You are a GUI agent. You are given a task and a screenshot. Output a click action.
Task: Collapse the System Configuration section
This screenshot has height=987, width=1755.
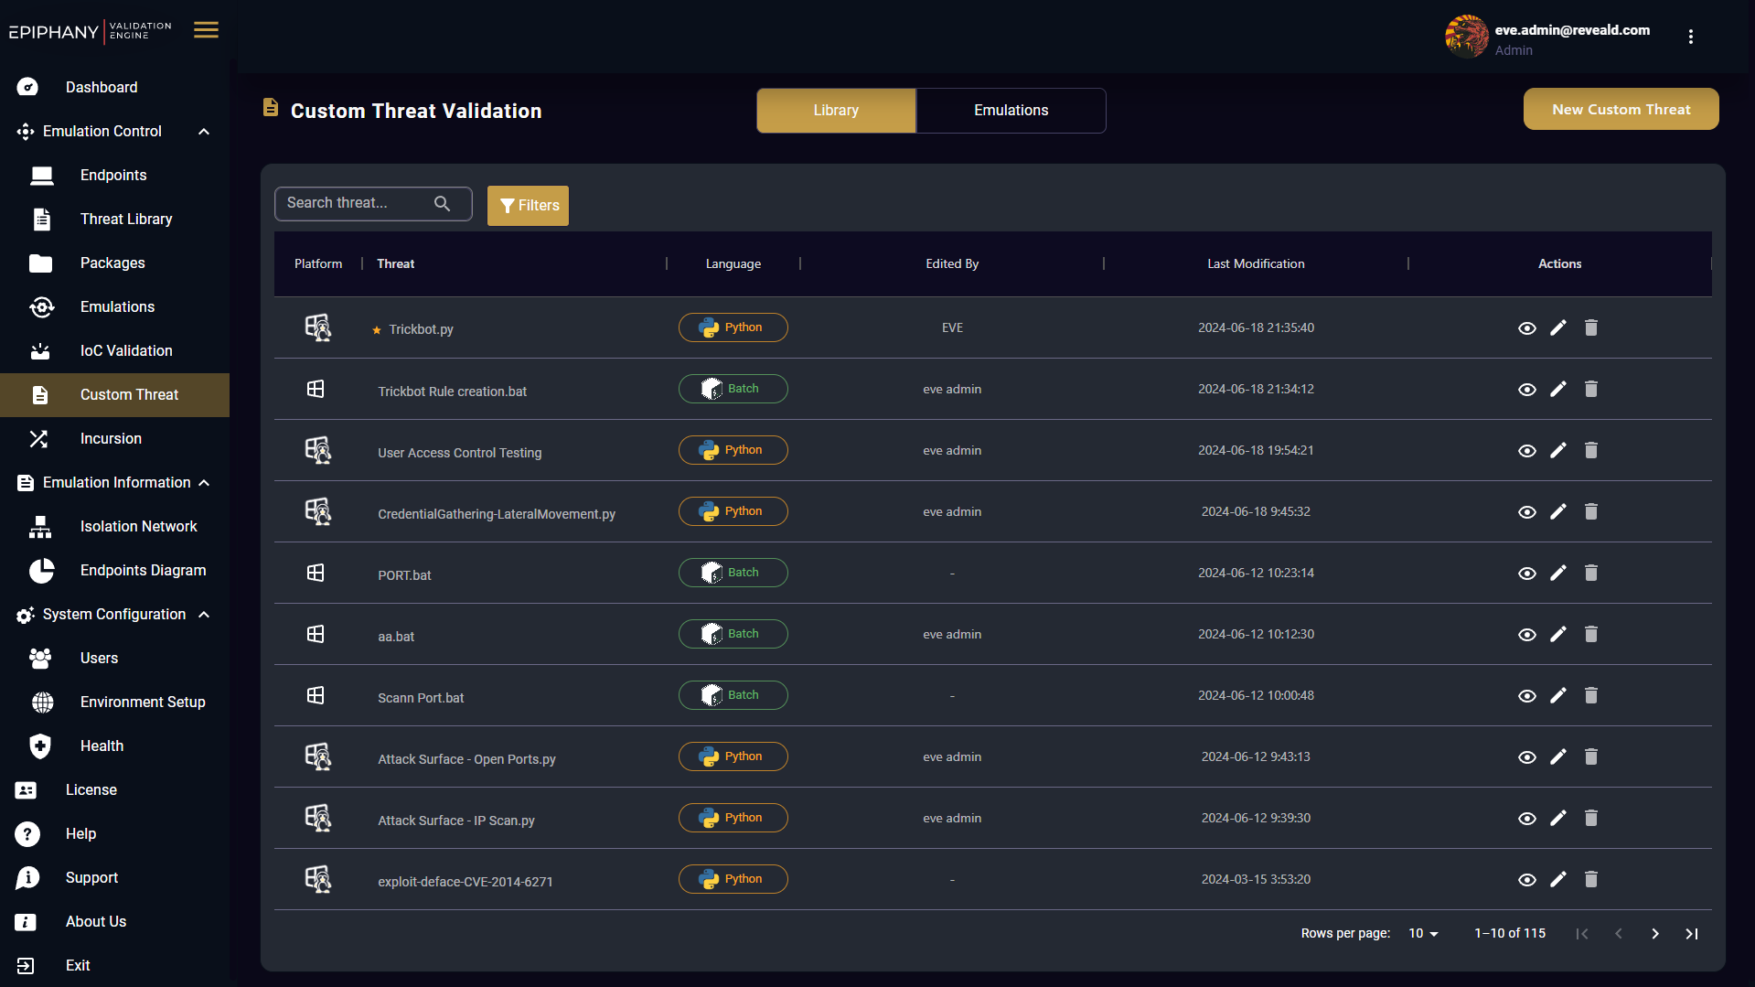click(x=204, y=615)
